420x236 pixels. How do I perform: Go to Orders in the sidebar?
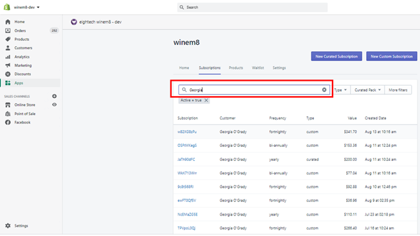[20, 30]
